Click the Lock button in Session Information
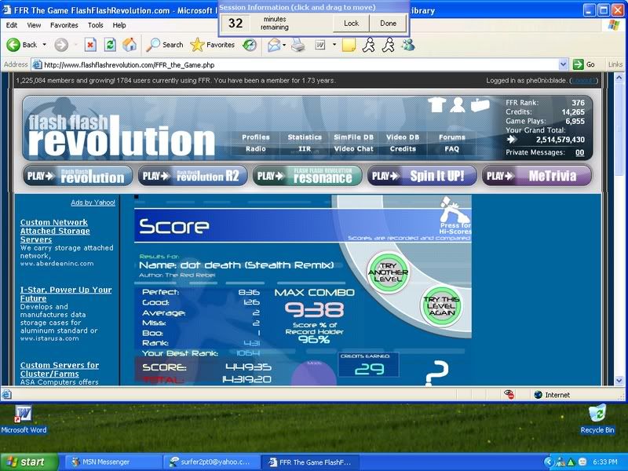This screenshot has height=471, width=628. [351, 24]
